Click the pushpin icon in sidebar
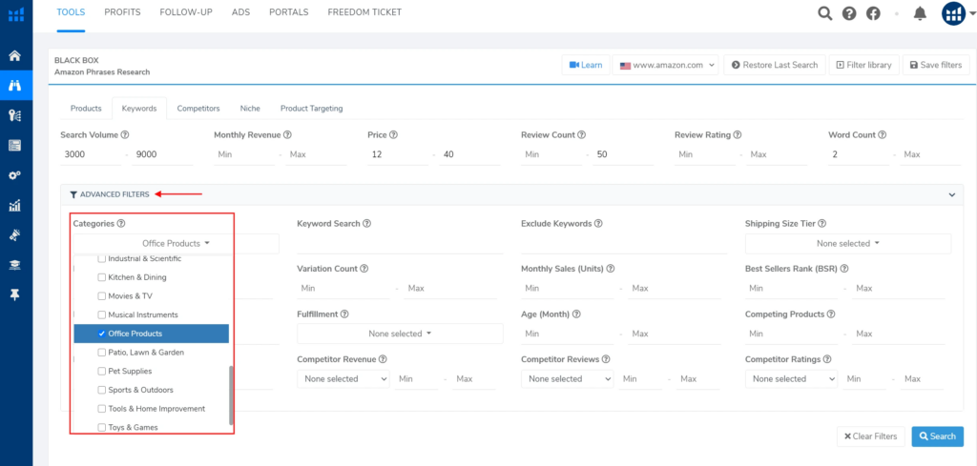 click(15, 294)
